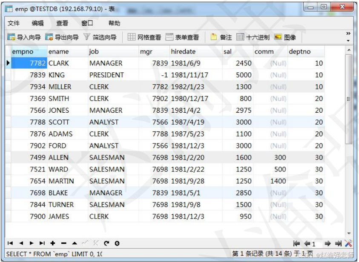This screenshot has height=262, width=359.
Task: Go to next page arrow
Action: coord(327,243)
